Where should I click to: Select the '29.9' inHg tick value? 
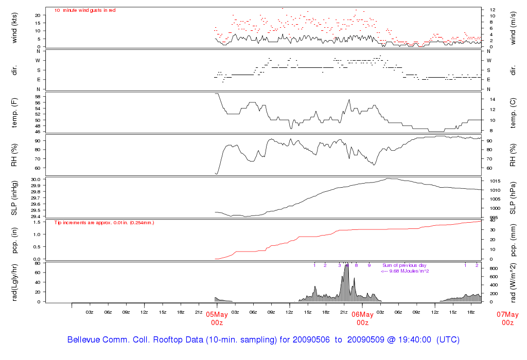click(x=36, y=186)
